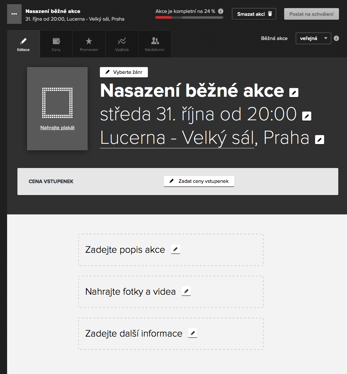The image size is (347, 374).
Task: Open the Návštěvníci tab
Action: pos(155,44)
